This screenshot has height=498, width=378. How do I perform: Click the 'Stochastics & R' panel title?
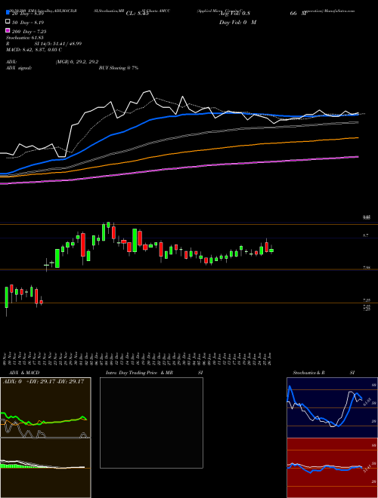point(308,373)
